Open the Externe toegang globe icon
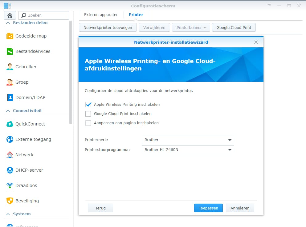Screen dimensions: 306x227 coord(10,139)
